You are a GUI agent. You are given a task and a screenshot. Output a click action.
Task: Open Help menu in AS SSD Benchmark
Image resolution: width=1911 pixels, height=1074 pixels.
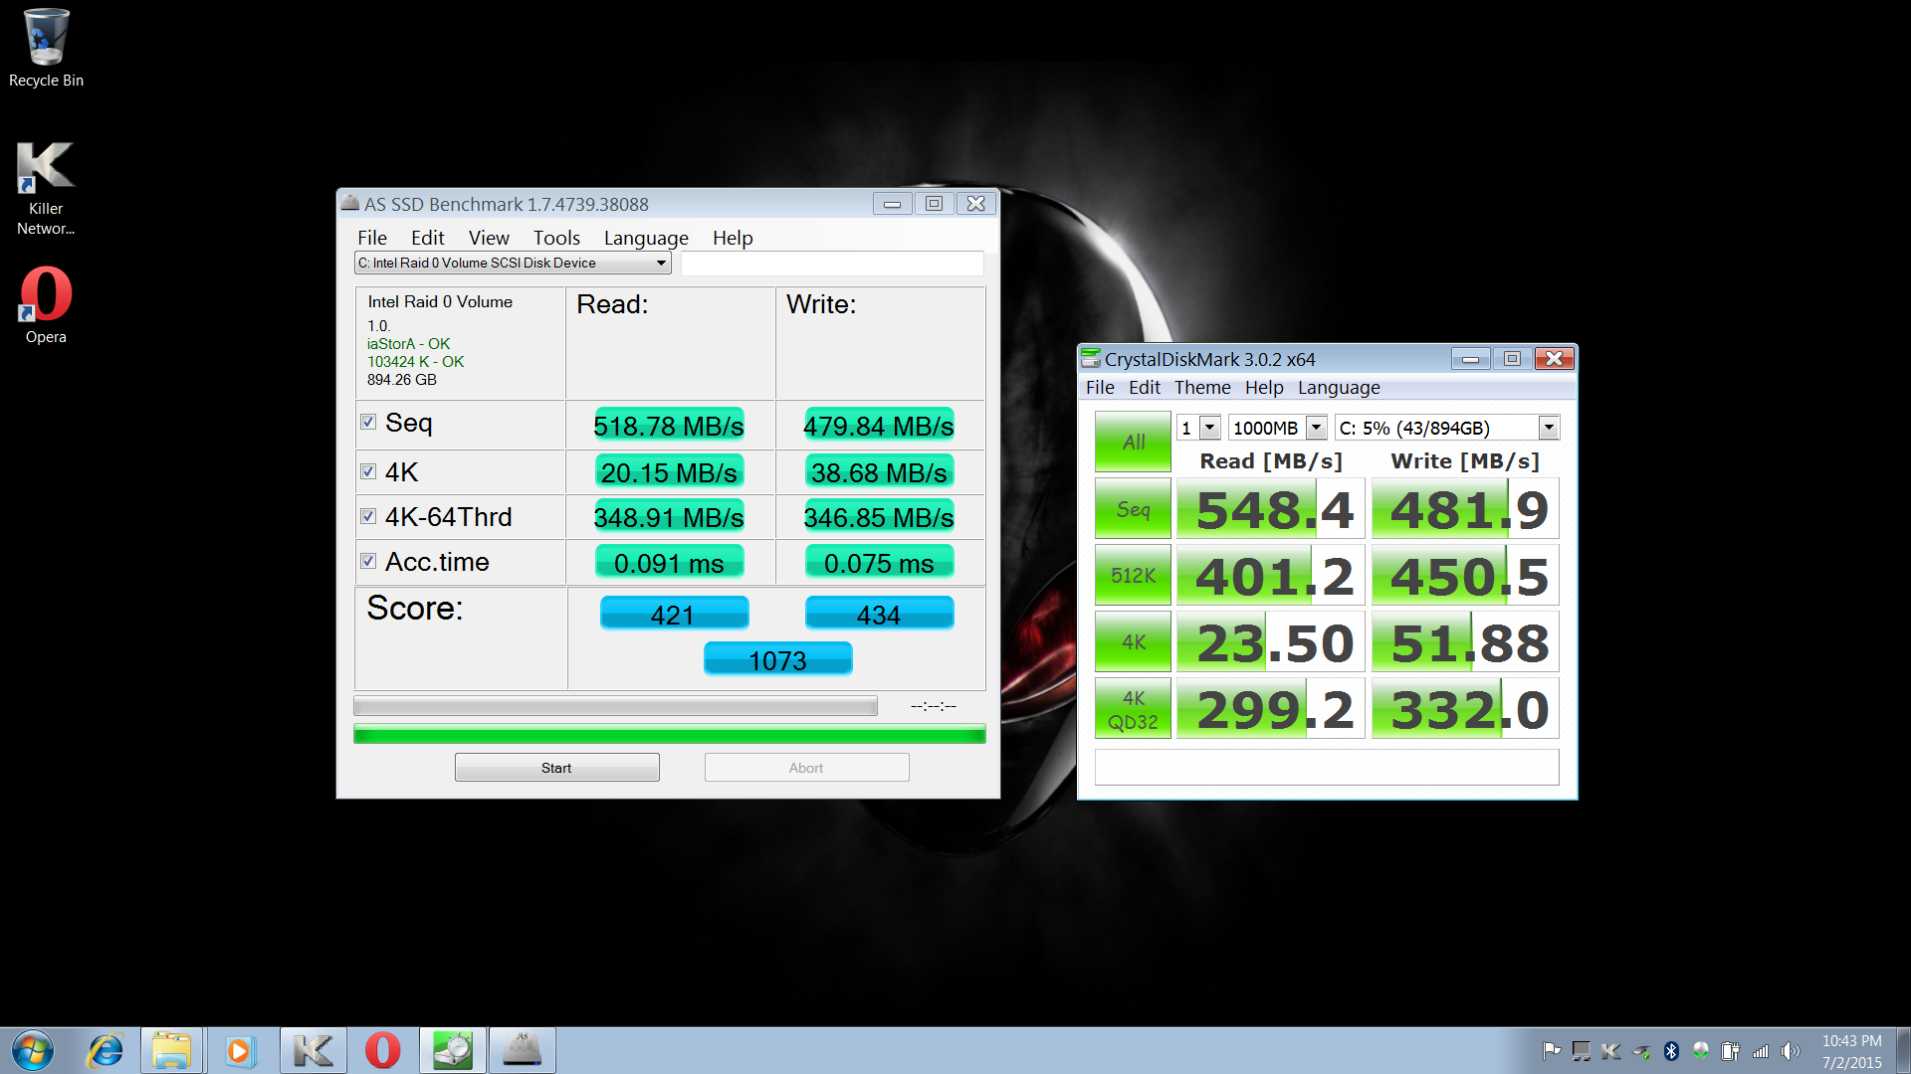[733, 238]
